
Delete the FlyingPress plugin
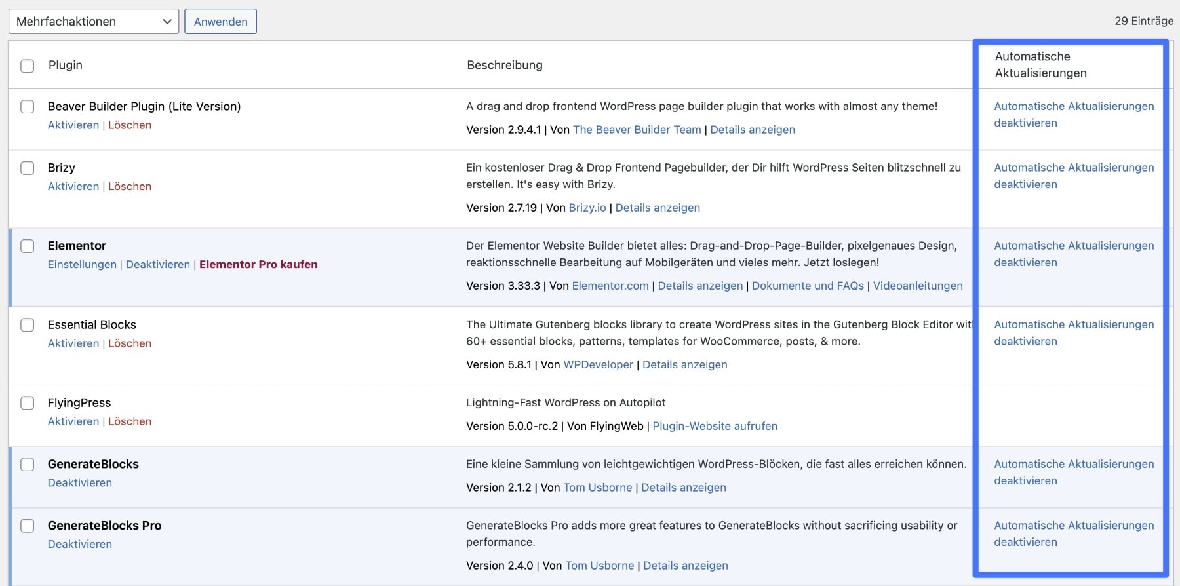pyautogui.click(x=130, y=421)
